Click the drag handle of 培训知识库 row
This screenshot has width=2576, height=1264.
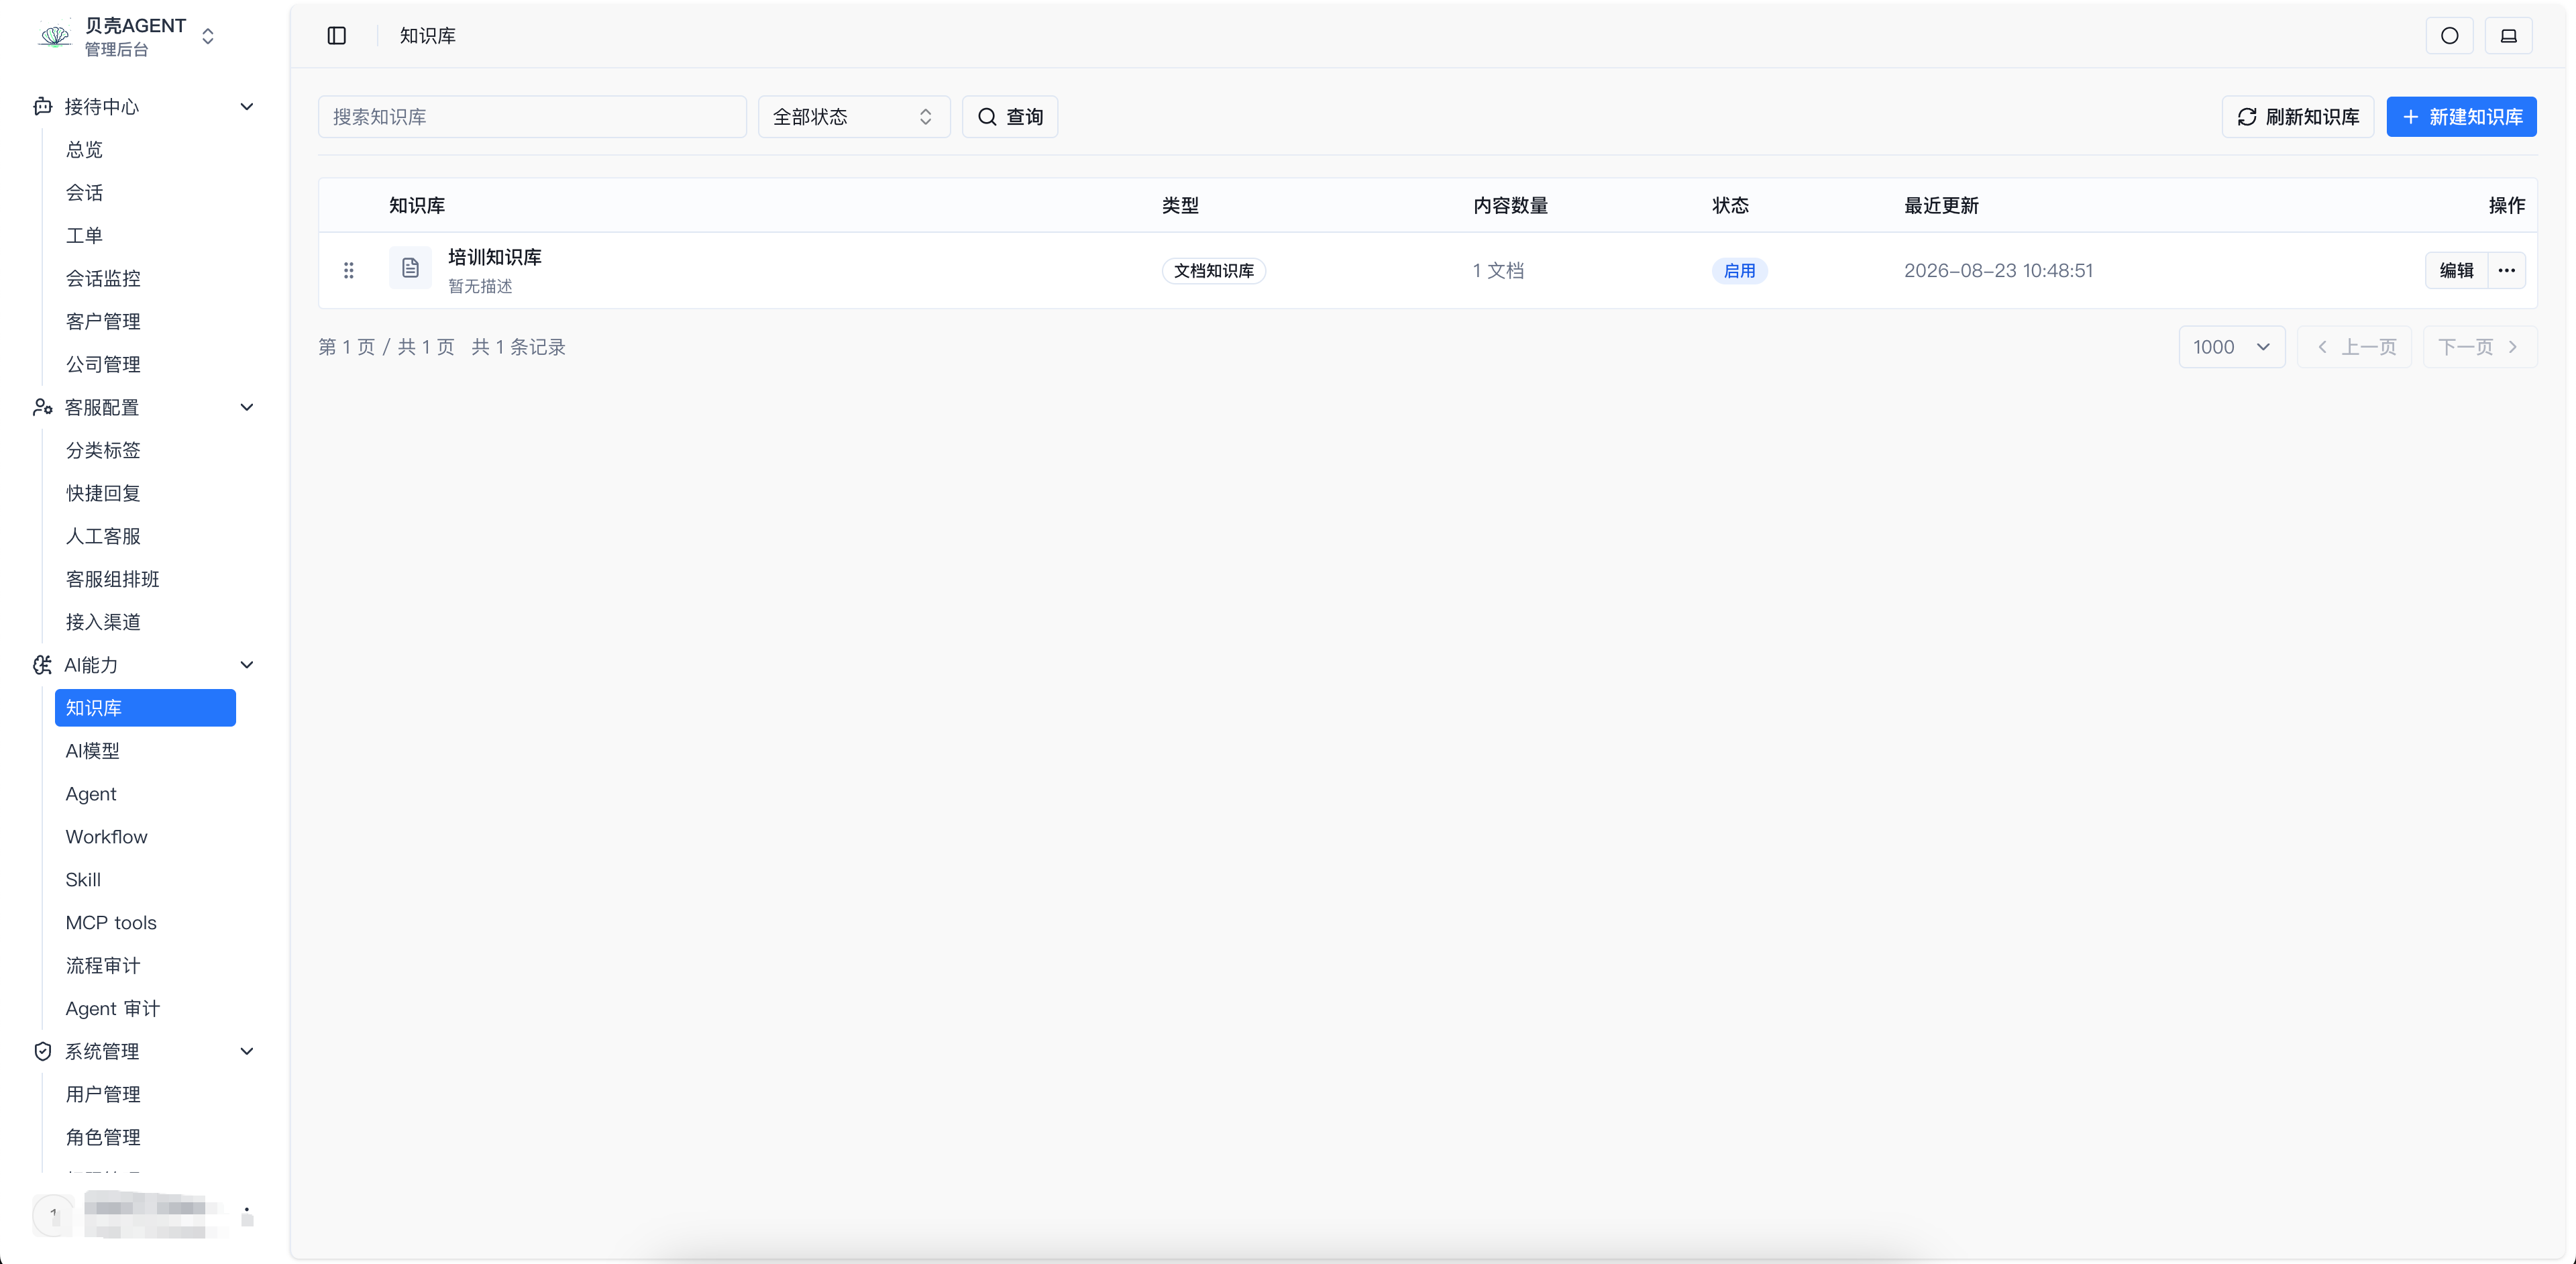point(349,270)
